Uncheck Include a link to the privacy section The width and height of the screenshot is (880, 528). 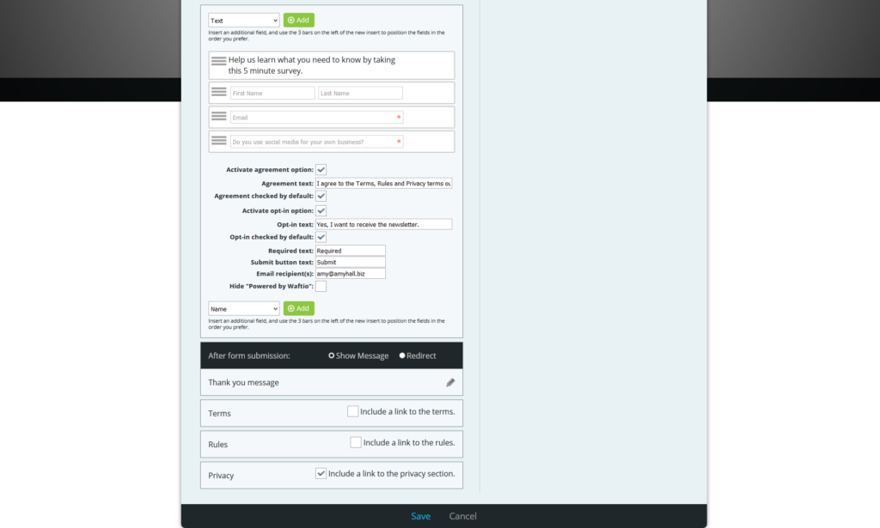coord(321,472)
